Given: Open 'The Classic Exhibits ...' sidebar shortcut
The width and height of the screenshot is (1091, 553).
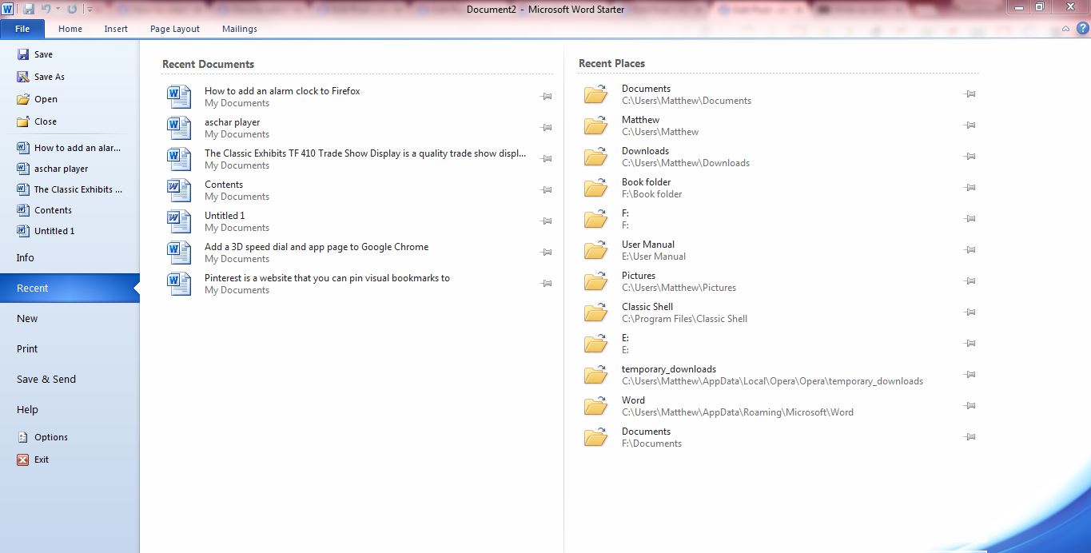Looking at the screenshot, I should (70, 189).
